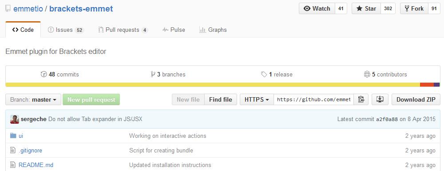Screen dimensions: 444x171
Task: View the 3 branches
Action: [x=168, y=74]
